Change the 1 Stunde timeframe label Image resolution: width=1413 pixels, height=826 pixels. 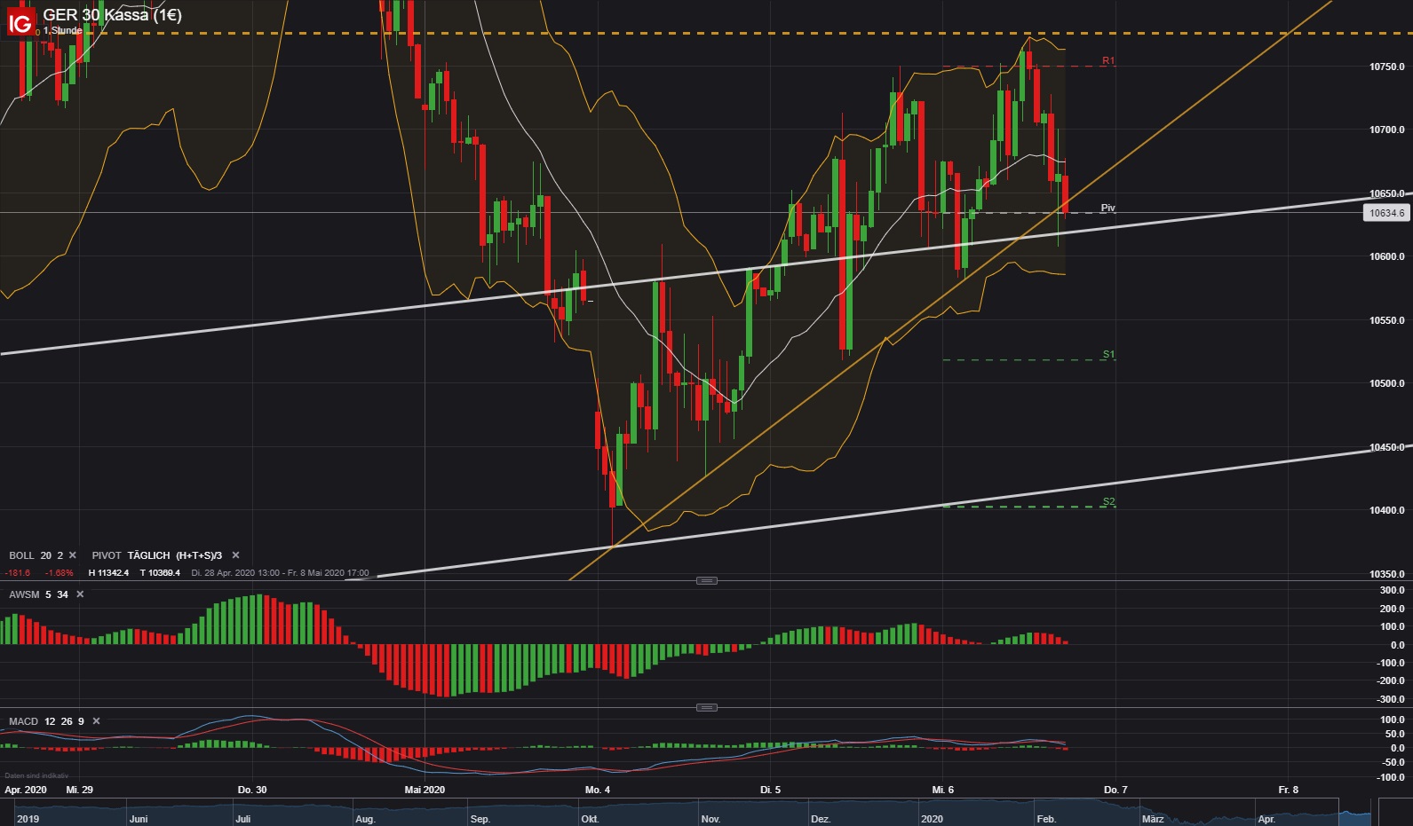[63, 30]
